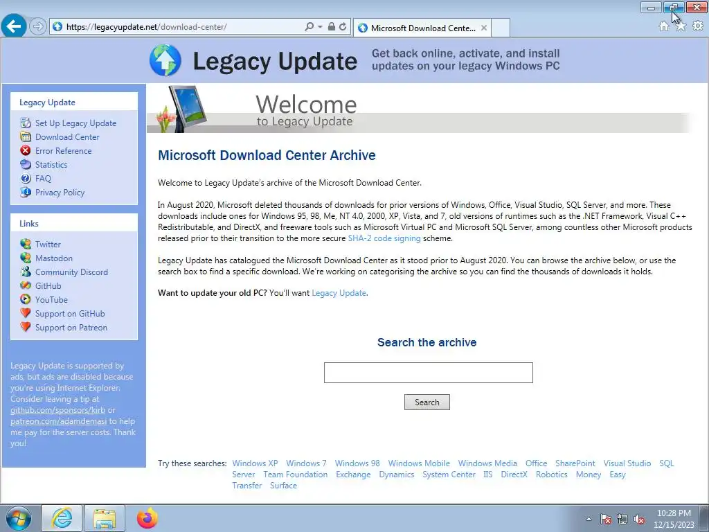Screen dimensions: 709x532
Task: Click the FAQ question mark icon
Action: (26, 178)
